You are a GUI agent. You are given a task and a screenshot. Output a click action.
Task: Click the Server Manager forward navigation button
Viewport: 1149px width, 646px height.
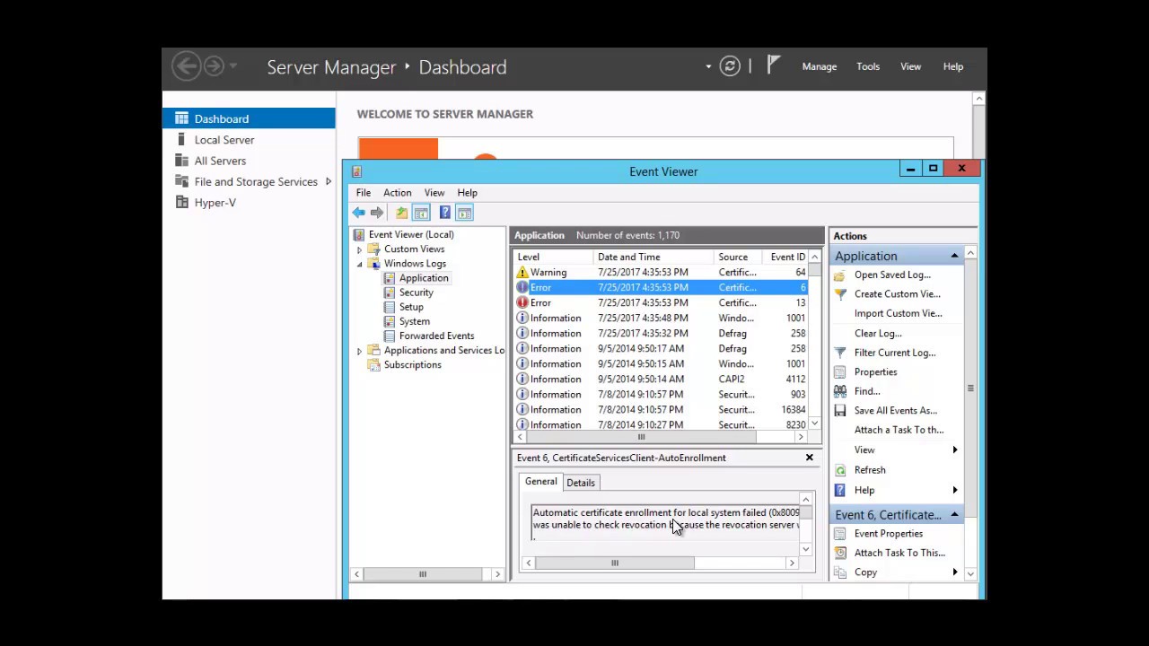[x=214, y=65]
